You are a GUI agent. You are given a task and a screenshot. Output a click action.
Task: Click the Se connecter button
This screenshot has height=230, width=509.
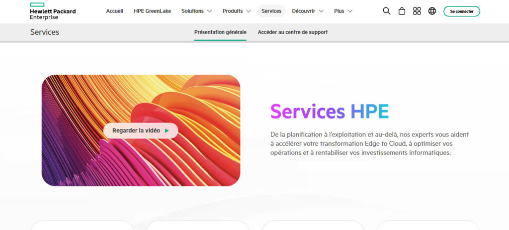[x=462, y=11]
